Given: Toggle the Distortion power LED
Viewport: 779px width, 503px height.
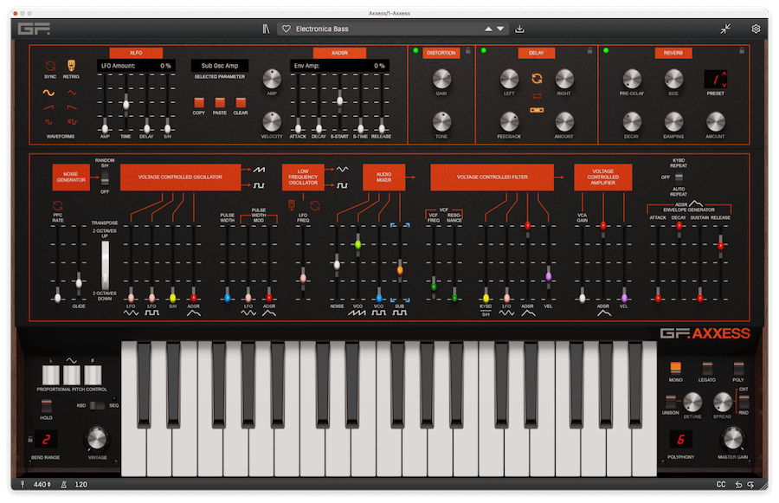Looking at the screenshot, I should [x=415, y=51].
